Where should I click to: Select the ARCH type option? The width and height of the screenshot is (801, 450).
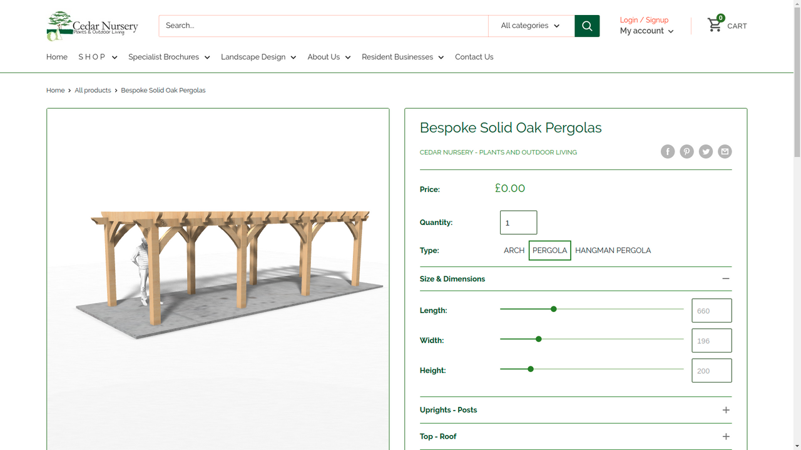point(514,250)
